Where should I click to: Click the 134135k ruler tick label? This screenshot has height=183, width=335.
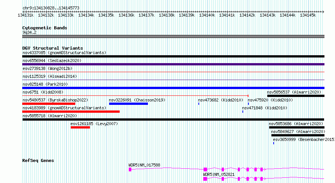tap(106, 15)
